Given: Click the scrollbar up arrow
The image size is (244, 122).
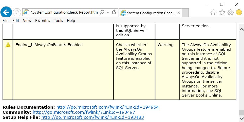Looking at the screenshot, I should click(241, 29).
